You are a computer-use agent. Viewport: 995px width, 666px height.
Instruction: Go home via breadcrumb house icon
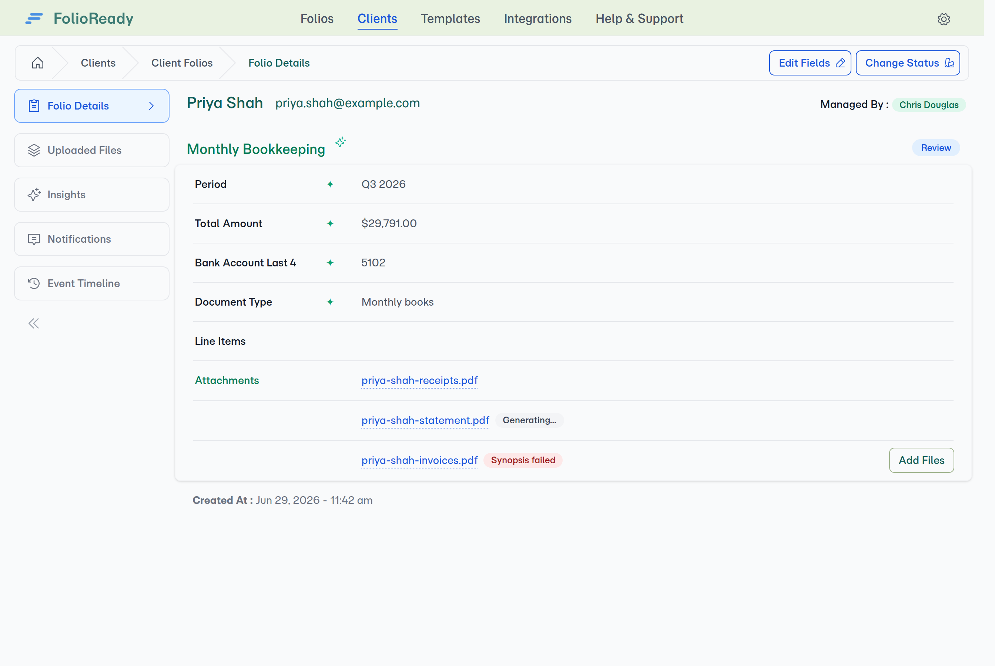coord(38,63)
